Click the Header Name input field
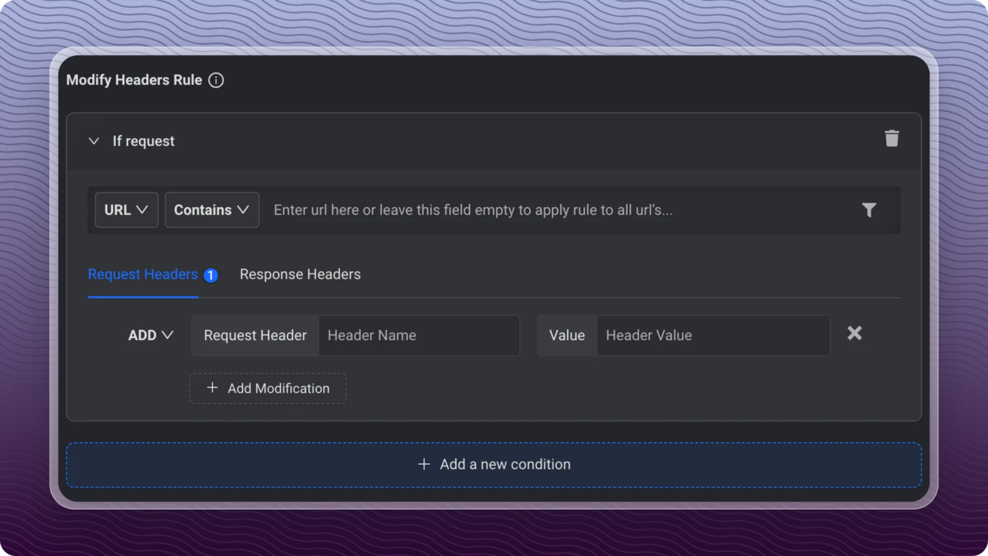The height and width of the screenshot is (556, 988). (x=418, y=335)
